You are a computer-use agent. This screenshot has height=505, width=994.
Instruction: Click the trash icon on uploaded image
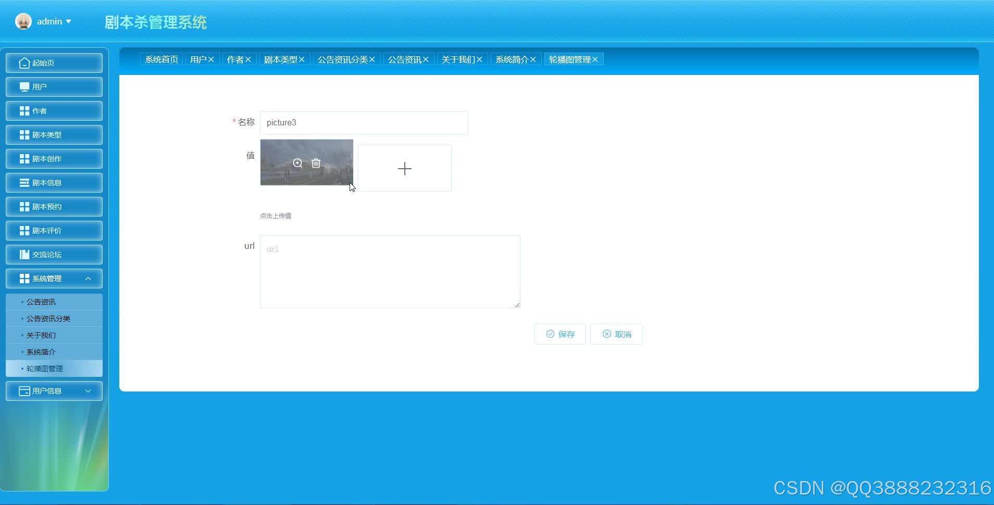tap(316, 163)
